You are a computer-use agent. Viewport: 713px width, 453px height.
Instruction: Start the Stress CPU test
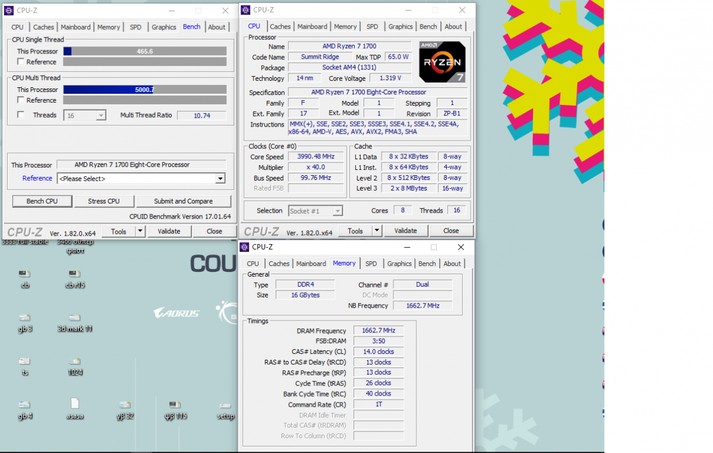point(104,201)
